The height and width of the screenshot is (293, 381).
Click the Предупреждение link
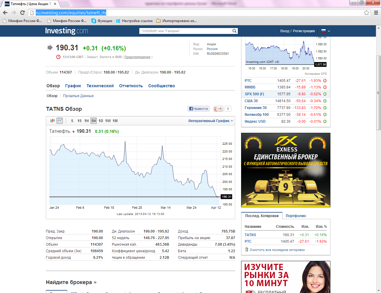click(x=137, y=57)
